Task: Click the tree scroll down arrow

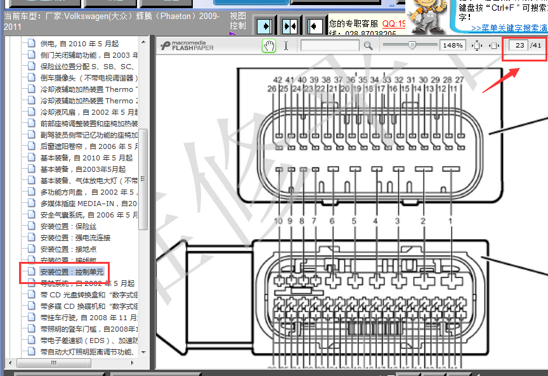Action: click(x=143, y=353)
